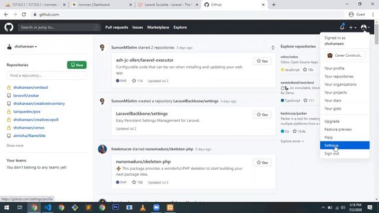Screen dimensions: 379x213
Task: Open Settings from the user menu
Action: tap(345, 145)
